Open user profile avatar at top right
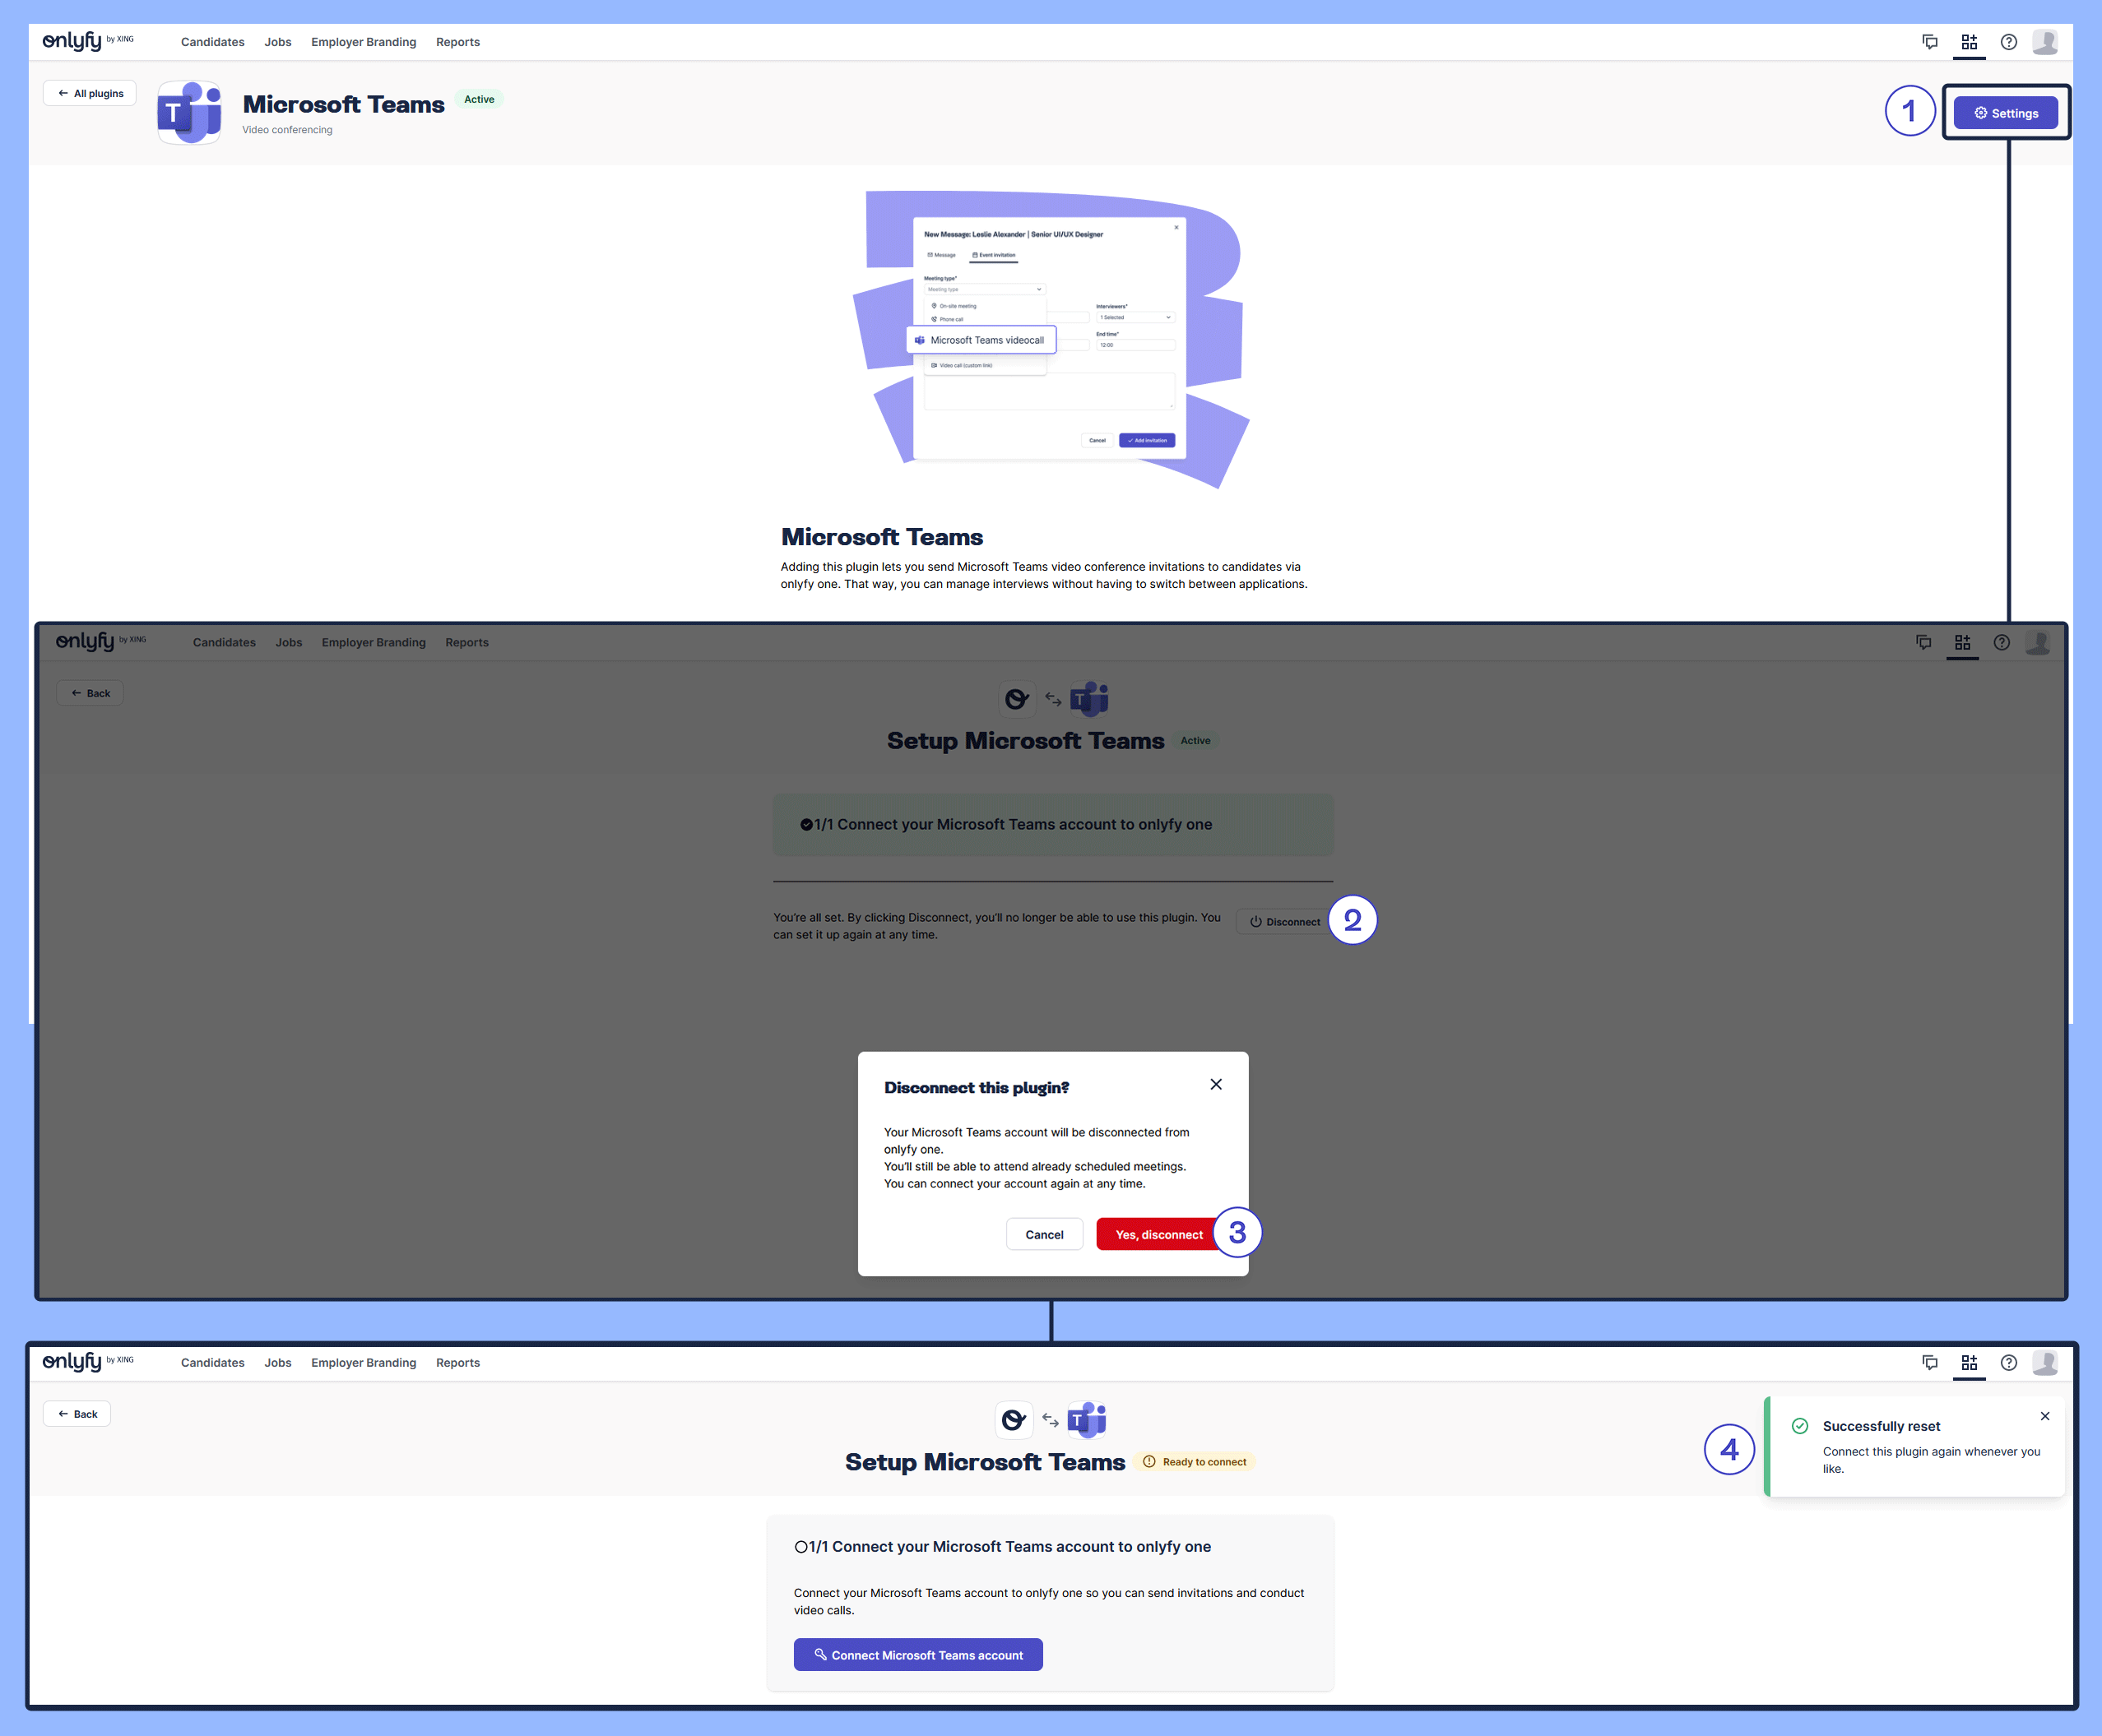 tap(2045, 42)
